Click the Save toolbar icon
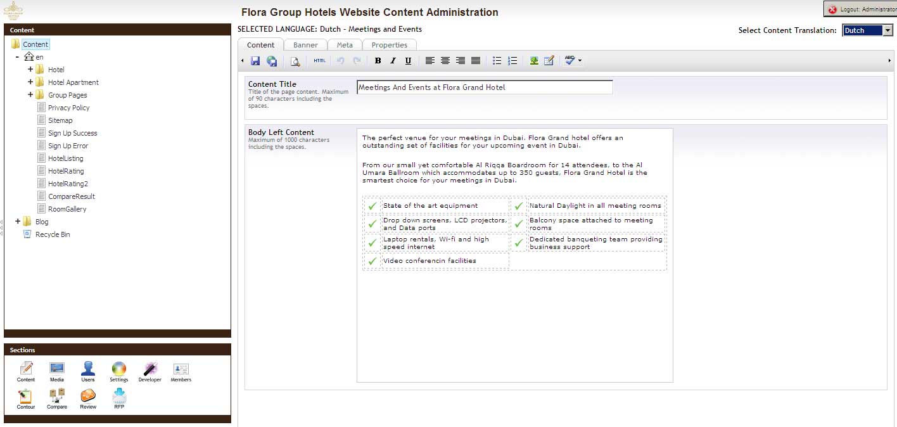The image size is (897, 427). click(x=255, y=61)
